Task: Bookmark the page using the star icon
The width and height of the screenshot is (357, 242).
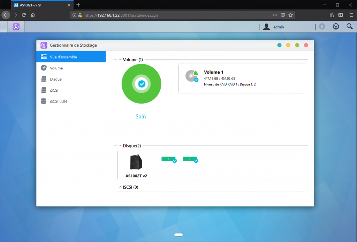Action: (x=291, y=15)
